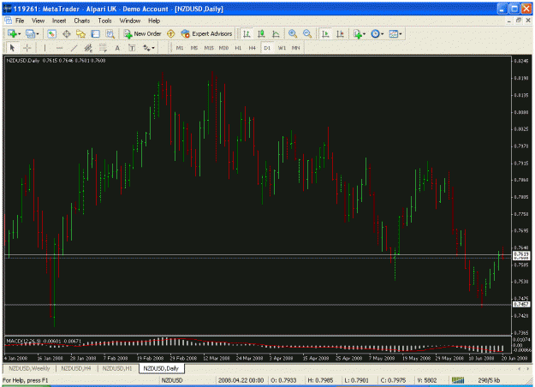535x387 pixels.
Task: Open the Help menu
Action: (154, 21)
